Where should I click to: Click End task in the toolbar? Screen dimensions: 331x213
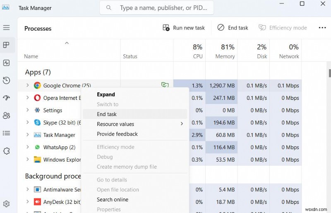(x=233, y=28)
